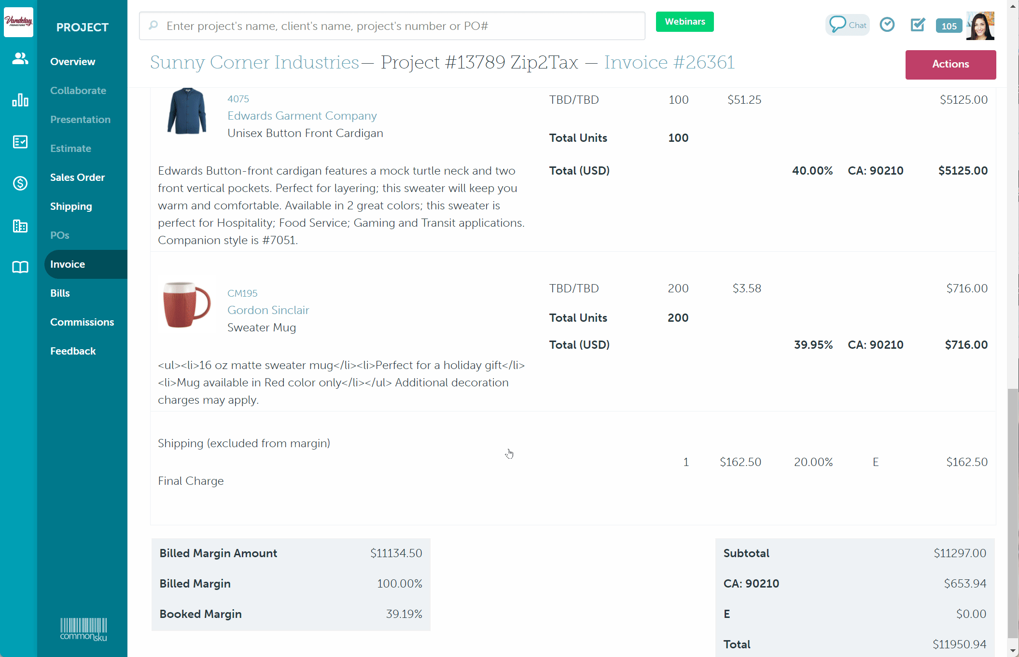
Task: Click the 105 notifications badge
Action: [949, 26]
